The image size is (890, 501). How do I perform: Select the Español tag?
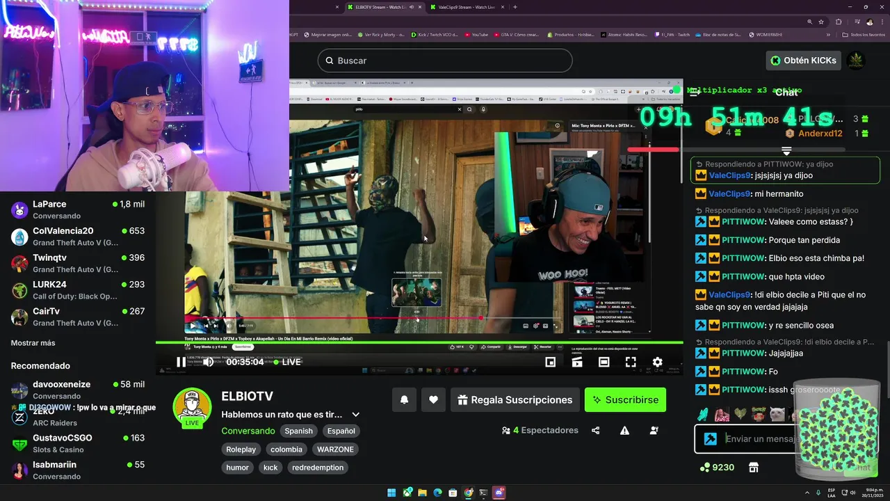click(x=341, y=431)
